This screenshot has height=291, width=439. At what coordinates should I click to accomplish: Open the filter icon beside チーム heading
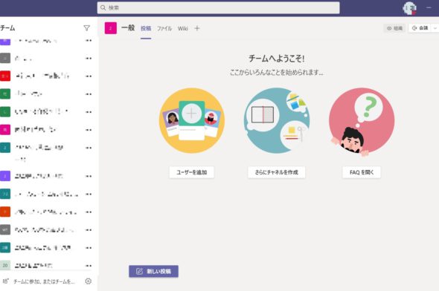[86, 28]
